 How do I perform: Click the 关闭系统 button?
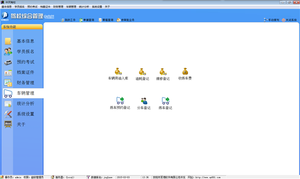coord(289,20)
